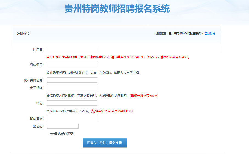Click the 电子邮箱 field label

pos(37,88)
